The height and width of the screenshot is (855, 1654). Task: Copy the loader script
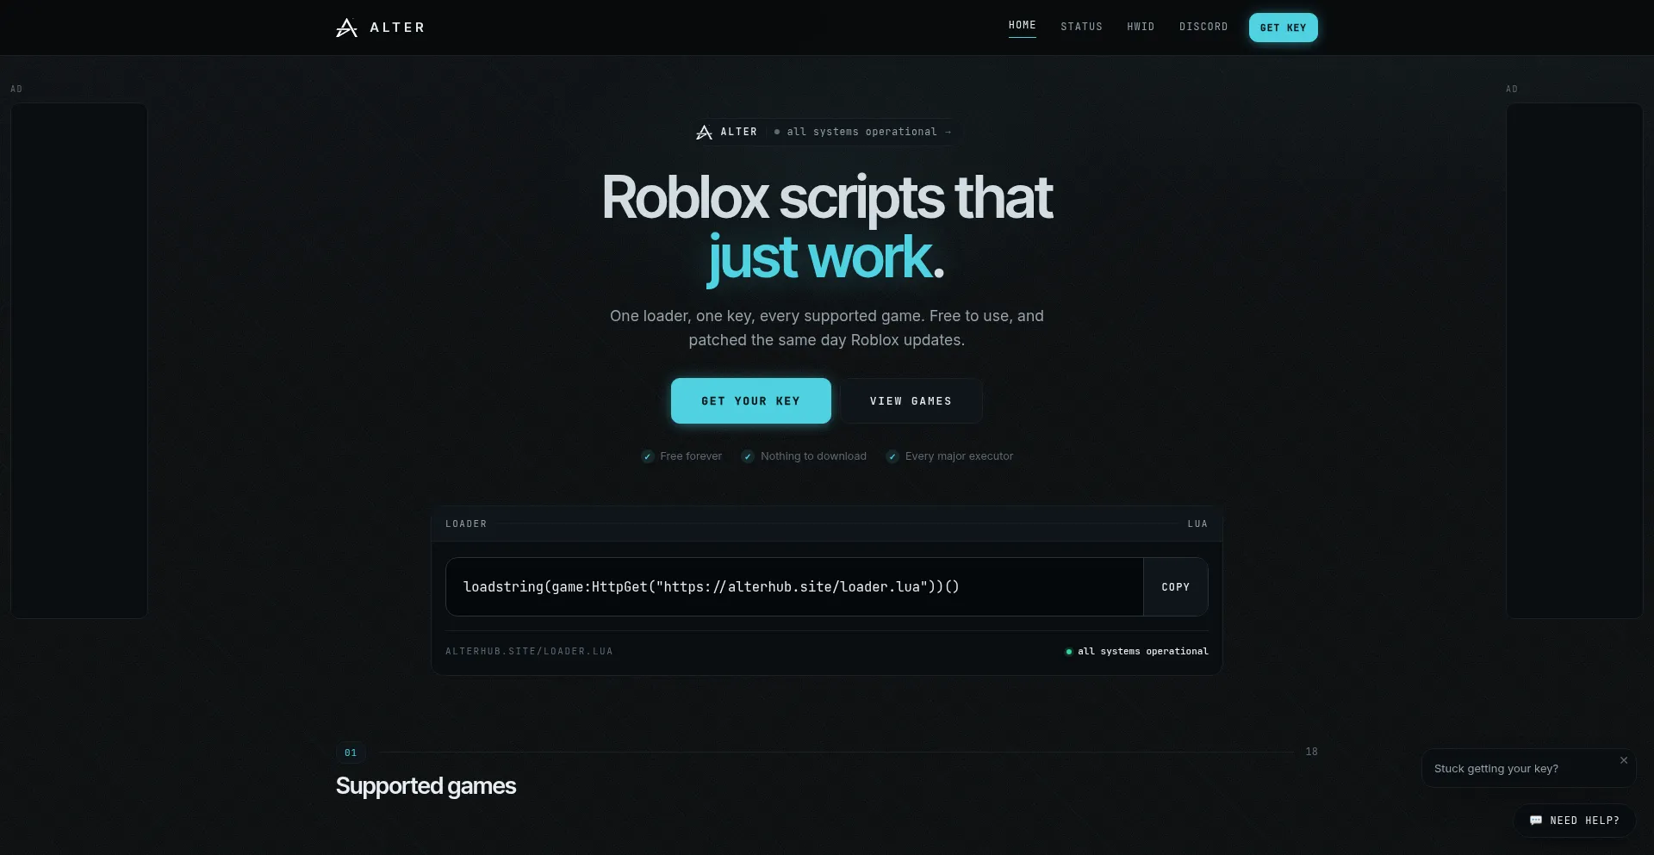[x=1175, y=587]
